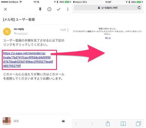The image size is (146, 128).
Task: Mark email done with the checkmark icon
Action: pos(59,9)
